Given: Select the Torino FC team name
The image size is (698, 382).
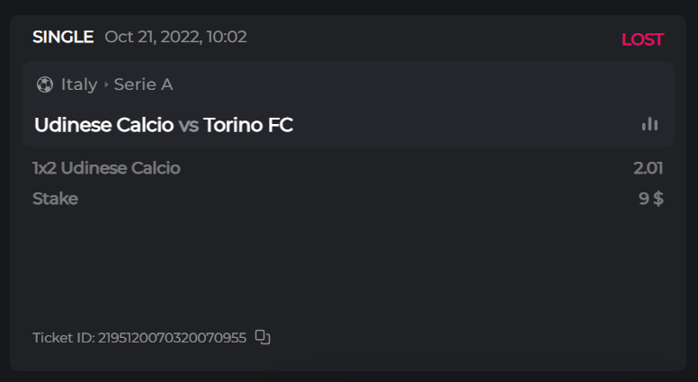Looking at the screenshot, I should tap(248, 125).
